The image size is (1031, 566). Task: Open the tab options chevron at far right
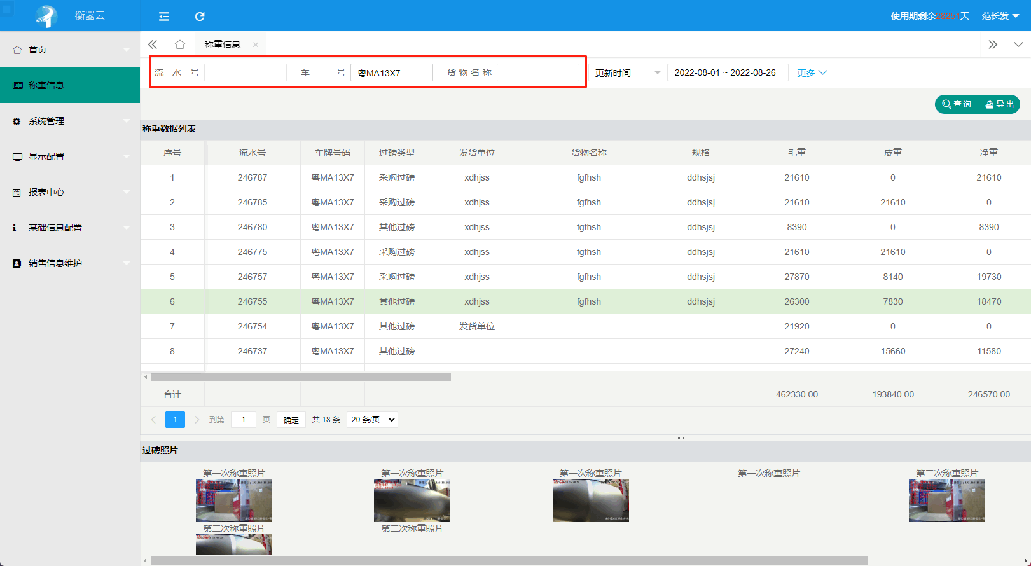1018,45
